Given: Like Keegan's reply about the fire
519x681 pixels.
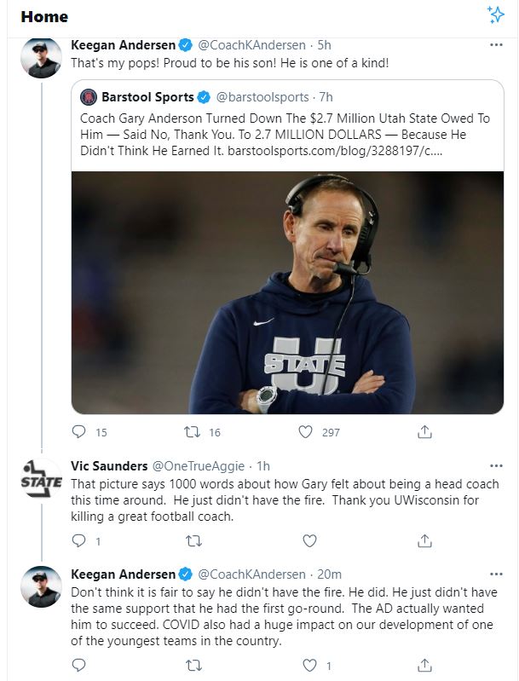Looking at the screenshot, I should pyautogui.click(x=309, y=666).
